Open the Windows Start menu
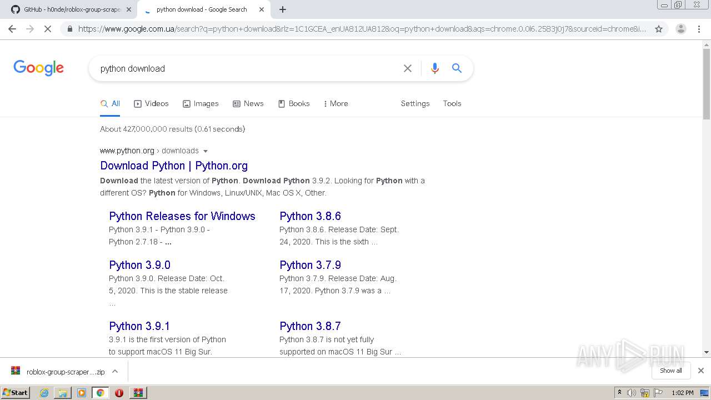The height and width of the screenshot is (400, 711). click(16, 393)
